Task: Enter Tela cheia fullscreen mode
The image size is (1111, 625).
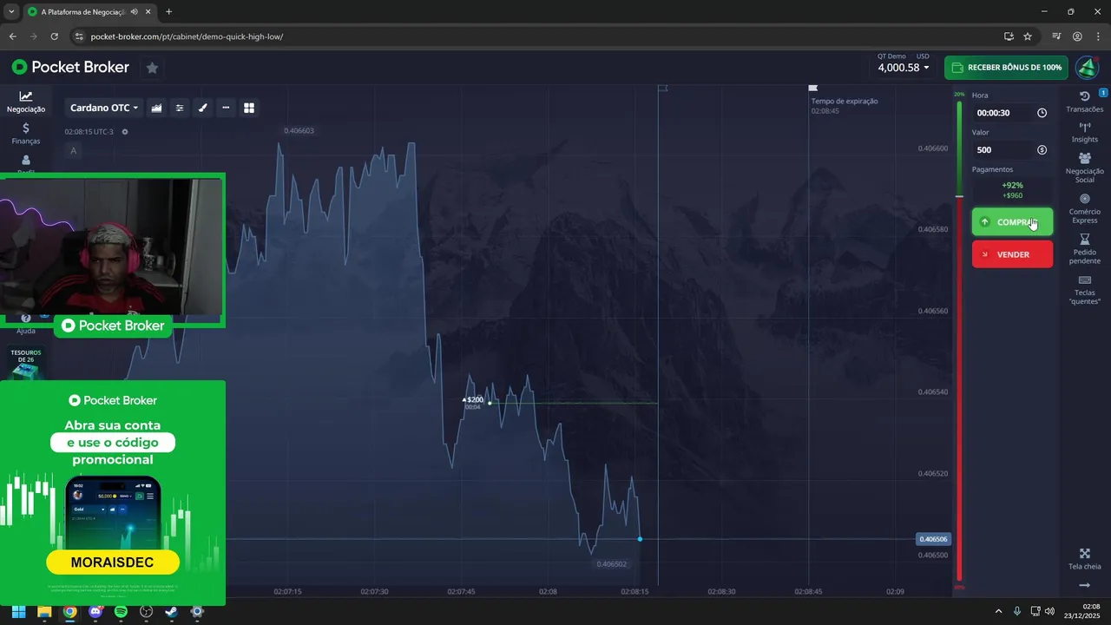Action: [1085, 559]
